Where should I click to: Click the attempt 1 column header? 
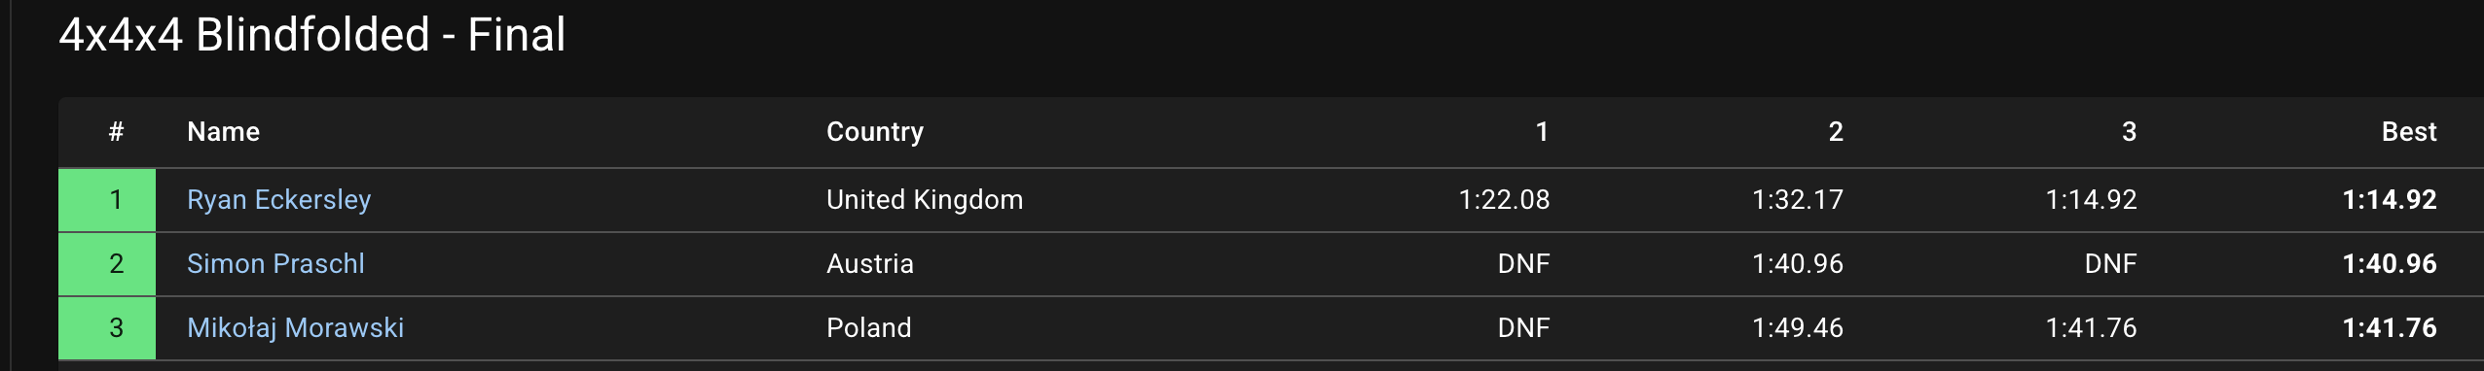(x=1542, y=132)
